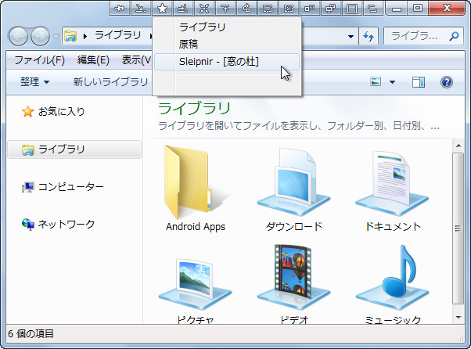Select the ビデオ library
The width and height of the screenshot is (471, 349).
(293, 284)
